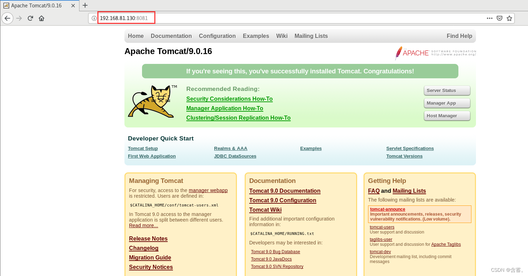Open Home in Tomcat navigation bar
The width and height of the screenshot is (528, 276).
click(136, 36)
